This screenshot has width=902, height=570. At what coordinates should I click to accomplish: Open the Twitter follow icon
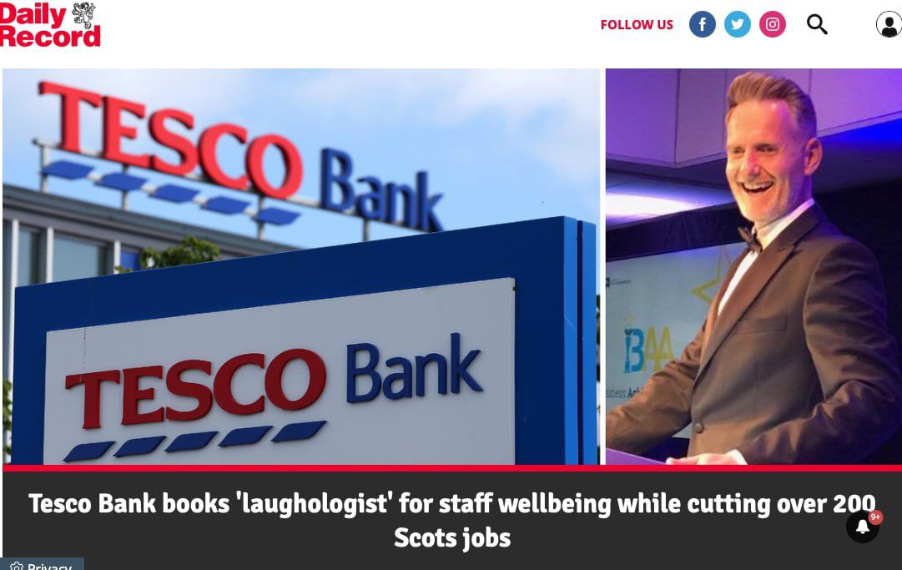point(737,24)
